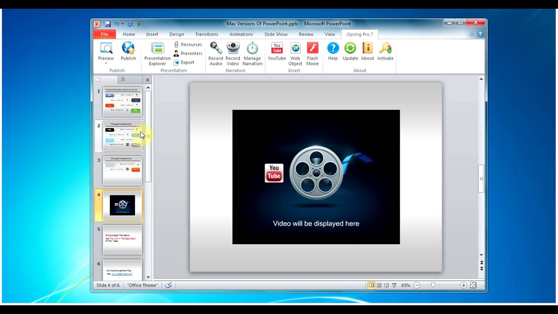Open the Insert tab
The height and width of the screenshot is (314, 558).
point(152,34)
